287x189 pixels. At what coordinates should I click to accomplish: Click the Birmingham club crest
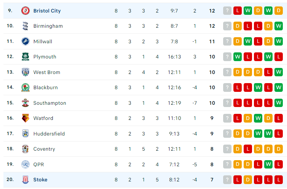(25, 26)
